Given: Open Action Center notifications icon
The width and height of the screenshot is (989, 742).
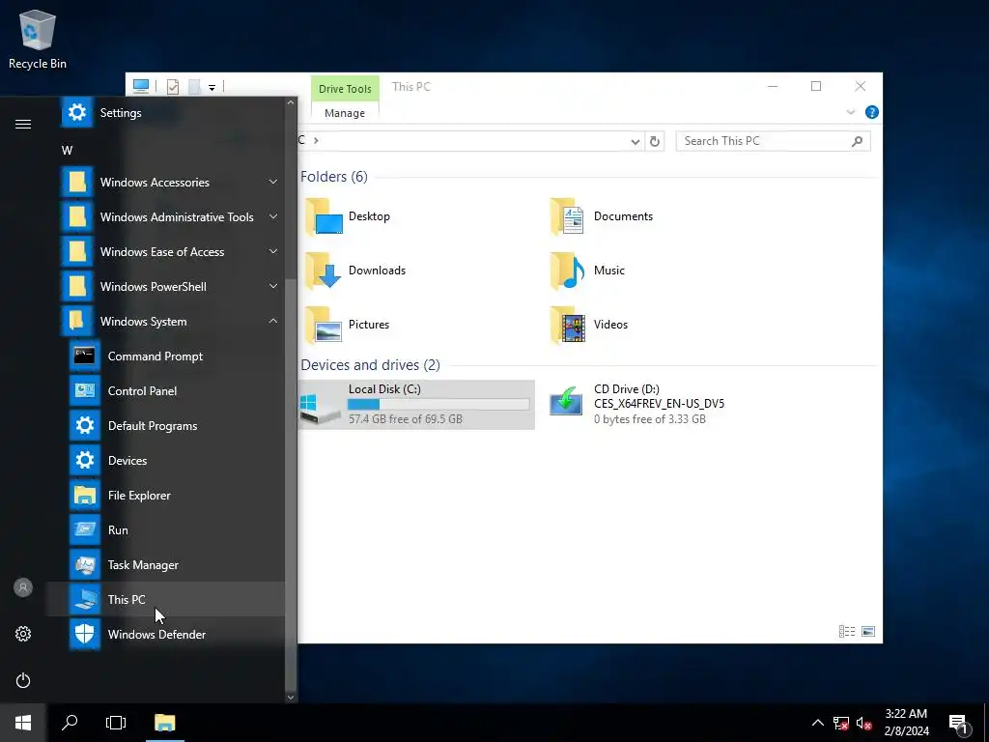Looking at the screenshot, I should [959, 724].
